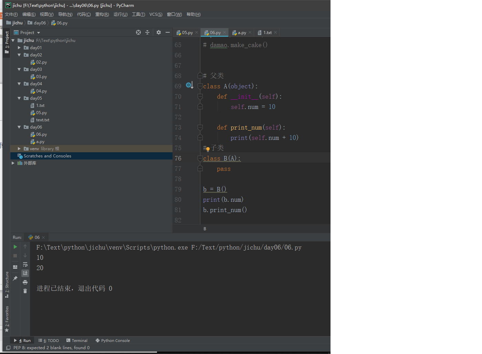Collapse the day03 folder
The height and width of the screenshot is (354, 482).
pyautogui.click(x=19, y=69)
